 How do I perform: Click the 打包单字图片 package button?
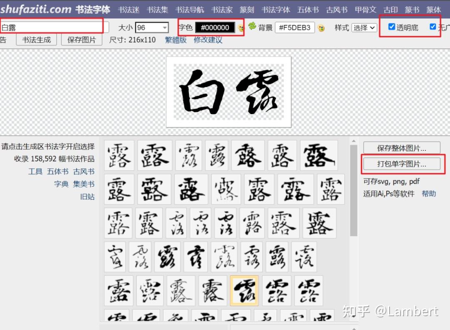coord(402,164)
